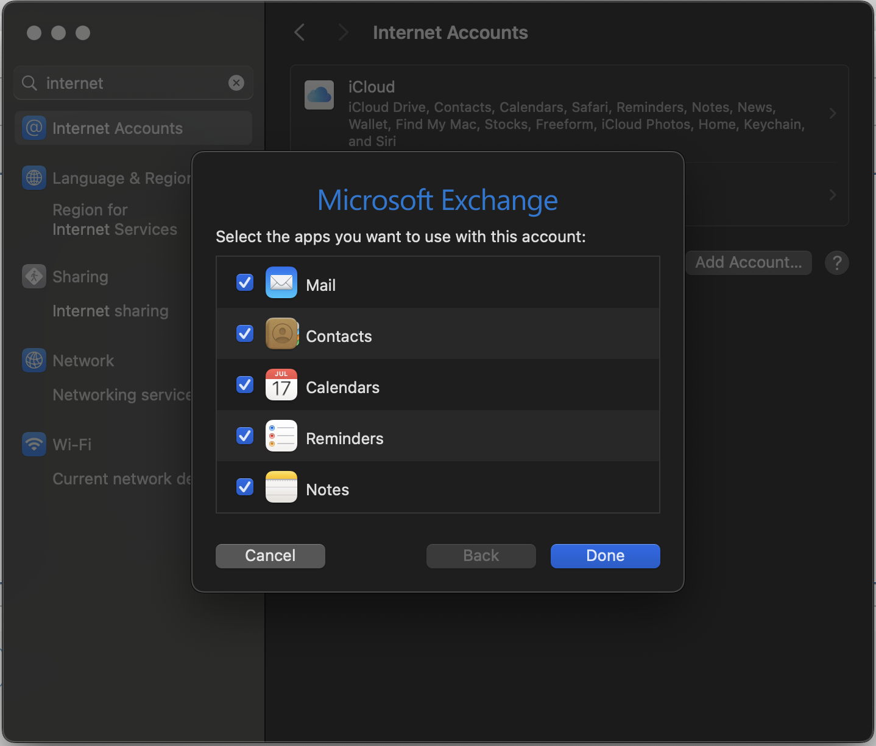The height and width of the screenshot is (746, 876).
Task: Uncheck the Contacts checkbox
Action: point(245,333)
